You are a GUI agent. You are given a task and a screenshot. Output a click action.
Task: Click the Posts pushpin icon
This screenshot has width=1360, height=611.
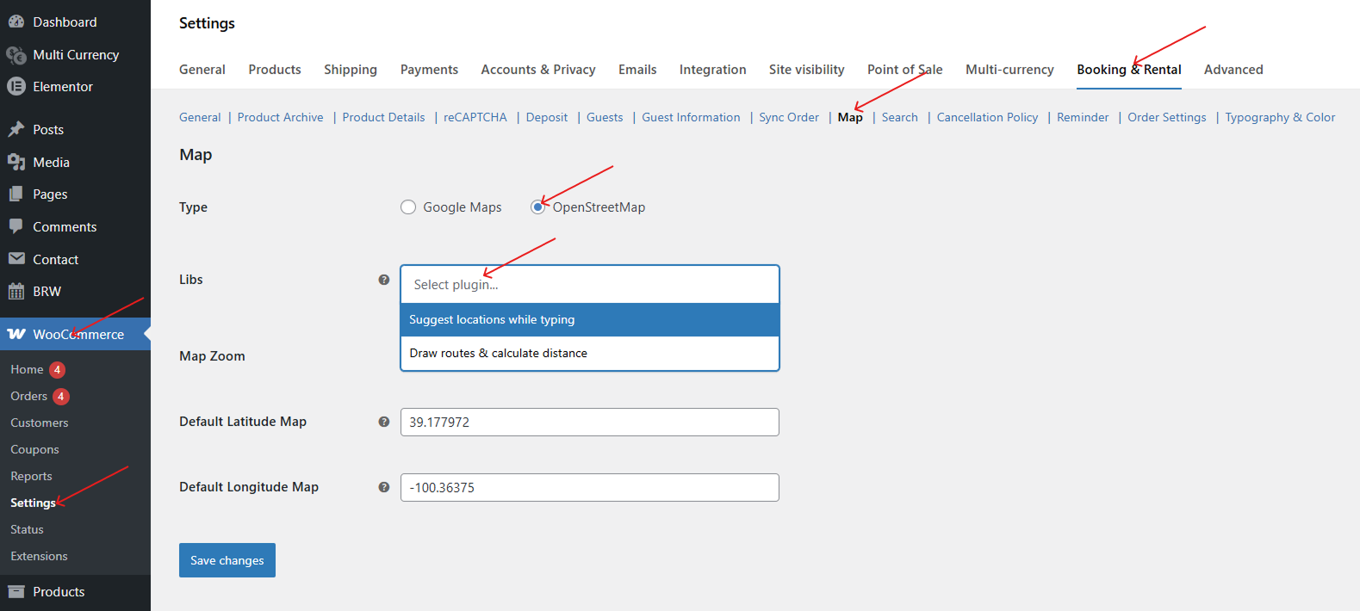[16, 130]
